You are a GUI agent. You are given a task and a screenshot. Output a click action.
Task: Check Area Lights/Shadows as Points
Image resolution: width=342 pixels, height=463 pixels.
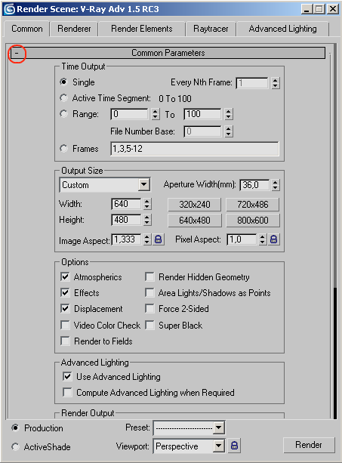pos(149,292)
